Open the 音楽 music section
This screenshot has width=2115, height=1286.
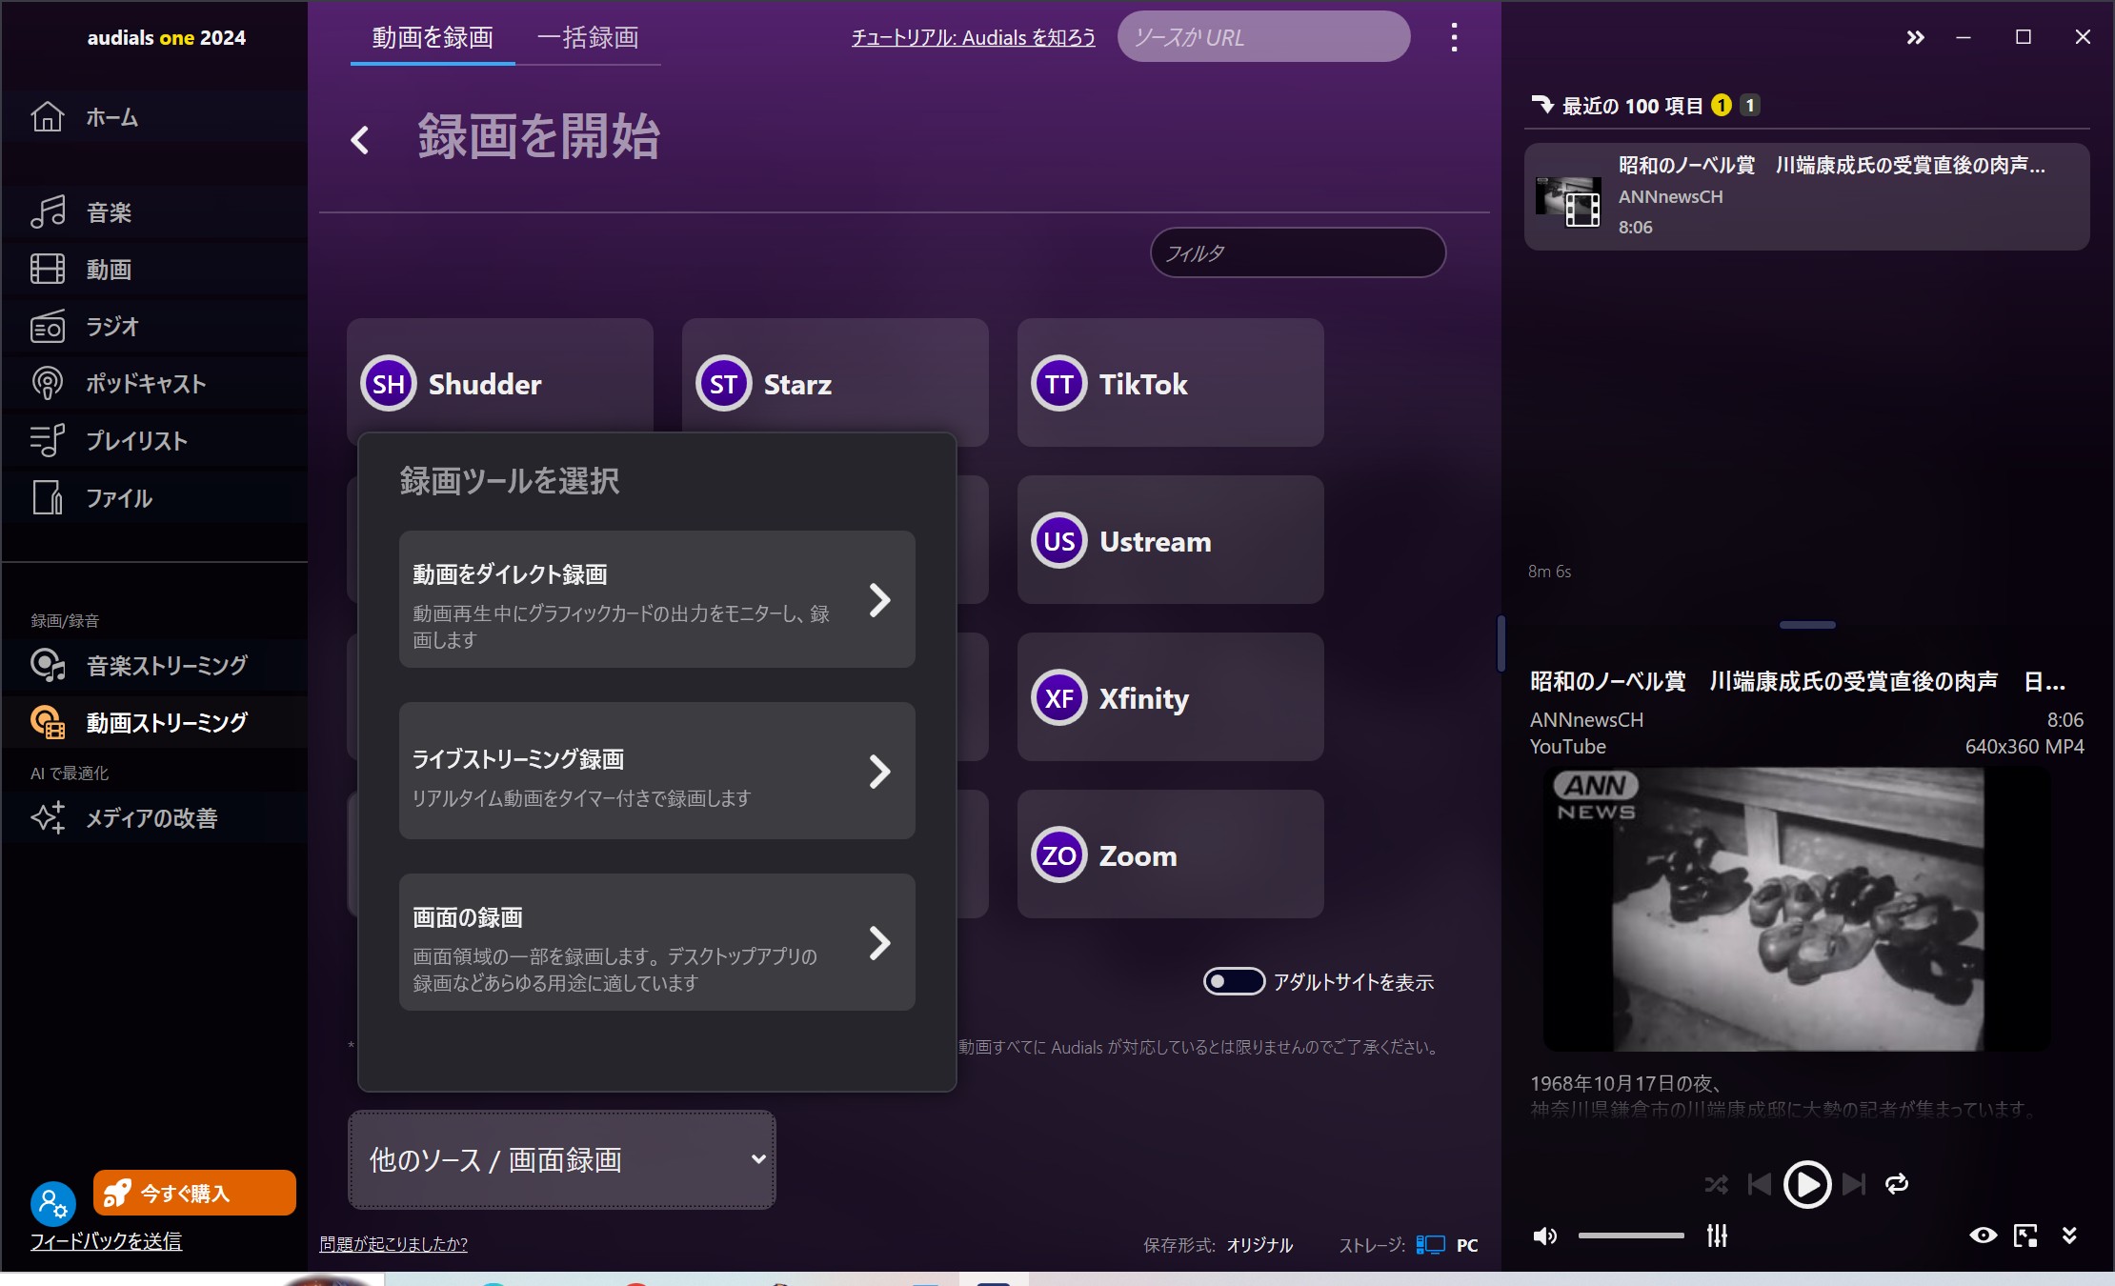(154, 212)
